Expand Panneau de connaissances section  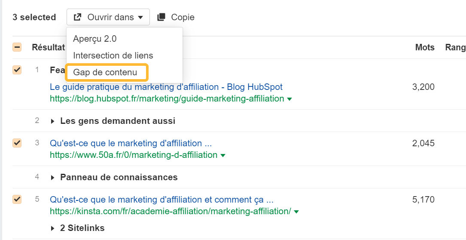click(x=53, y=177)
